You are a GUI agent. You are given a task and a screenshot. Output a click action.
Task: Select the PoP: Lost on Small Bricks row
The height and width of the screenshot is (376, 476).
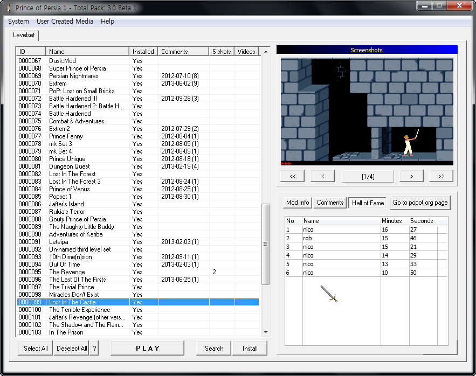click(138, 90)
